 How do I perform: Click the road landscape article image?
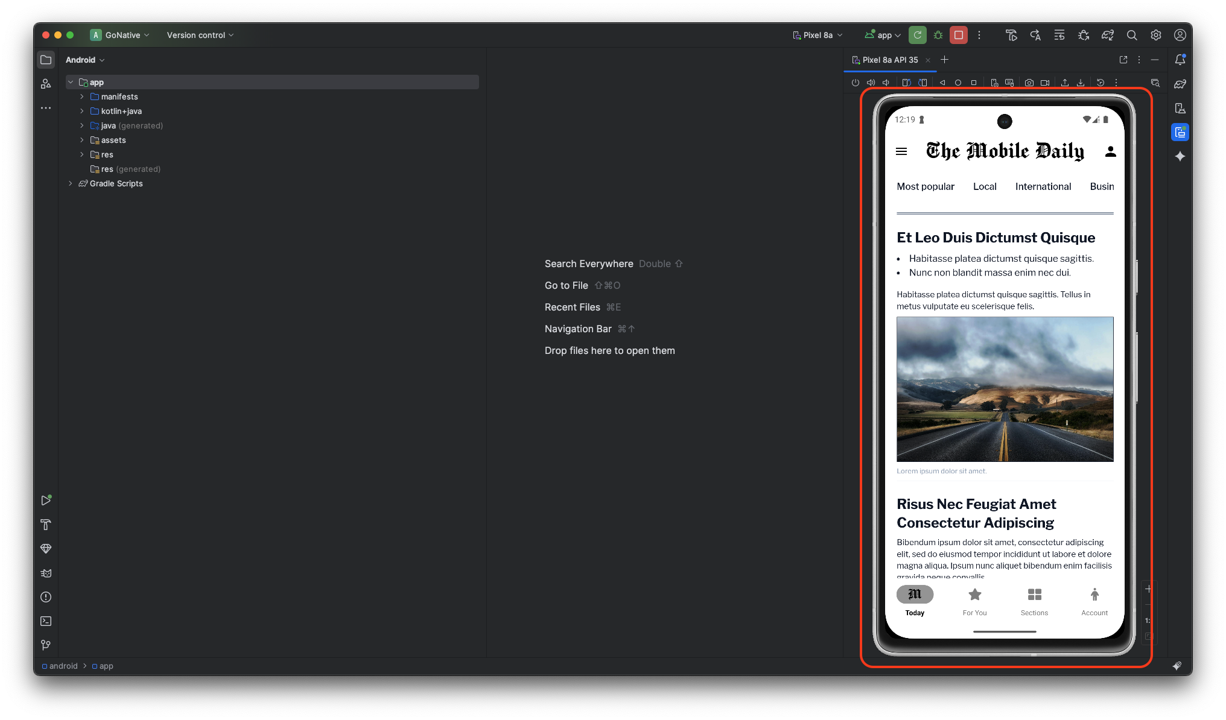[1005, 389]
